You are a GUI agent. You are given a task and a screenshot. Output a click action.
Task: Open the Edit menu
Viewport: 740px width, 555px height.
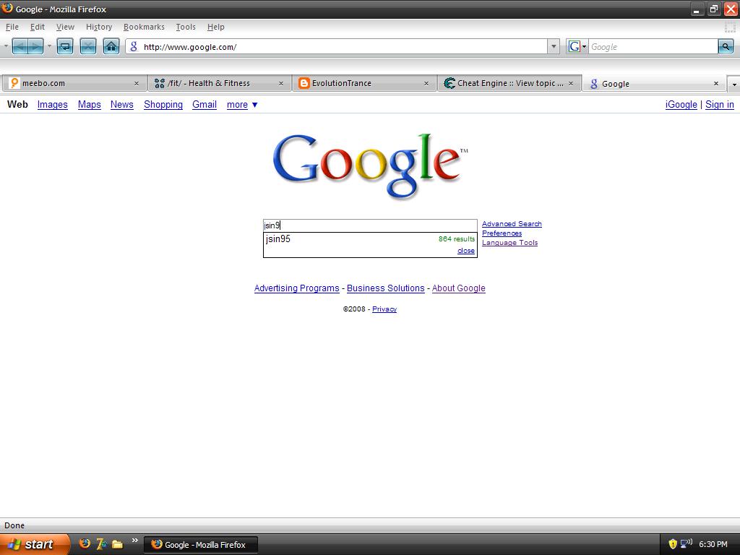point(38,27)
